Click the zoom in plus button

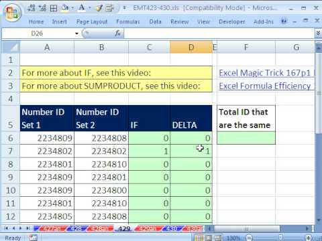click(309, 238)
